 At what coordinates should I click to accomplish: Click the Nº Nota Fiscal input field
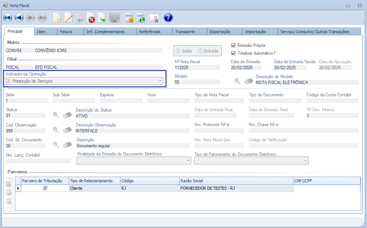[197, 68]
